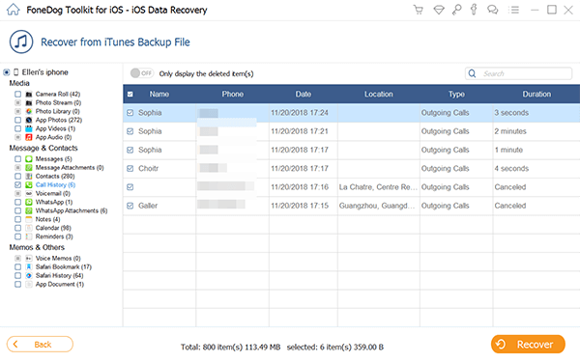580x362 pixels.
Task: Click the Search input field
Action: point(518,73)
